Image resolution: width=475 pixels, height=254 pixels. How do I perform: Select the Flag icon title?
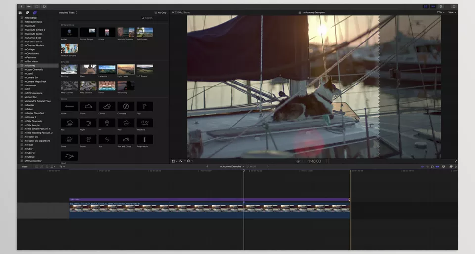click(x=144, y=106)
